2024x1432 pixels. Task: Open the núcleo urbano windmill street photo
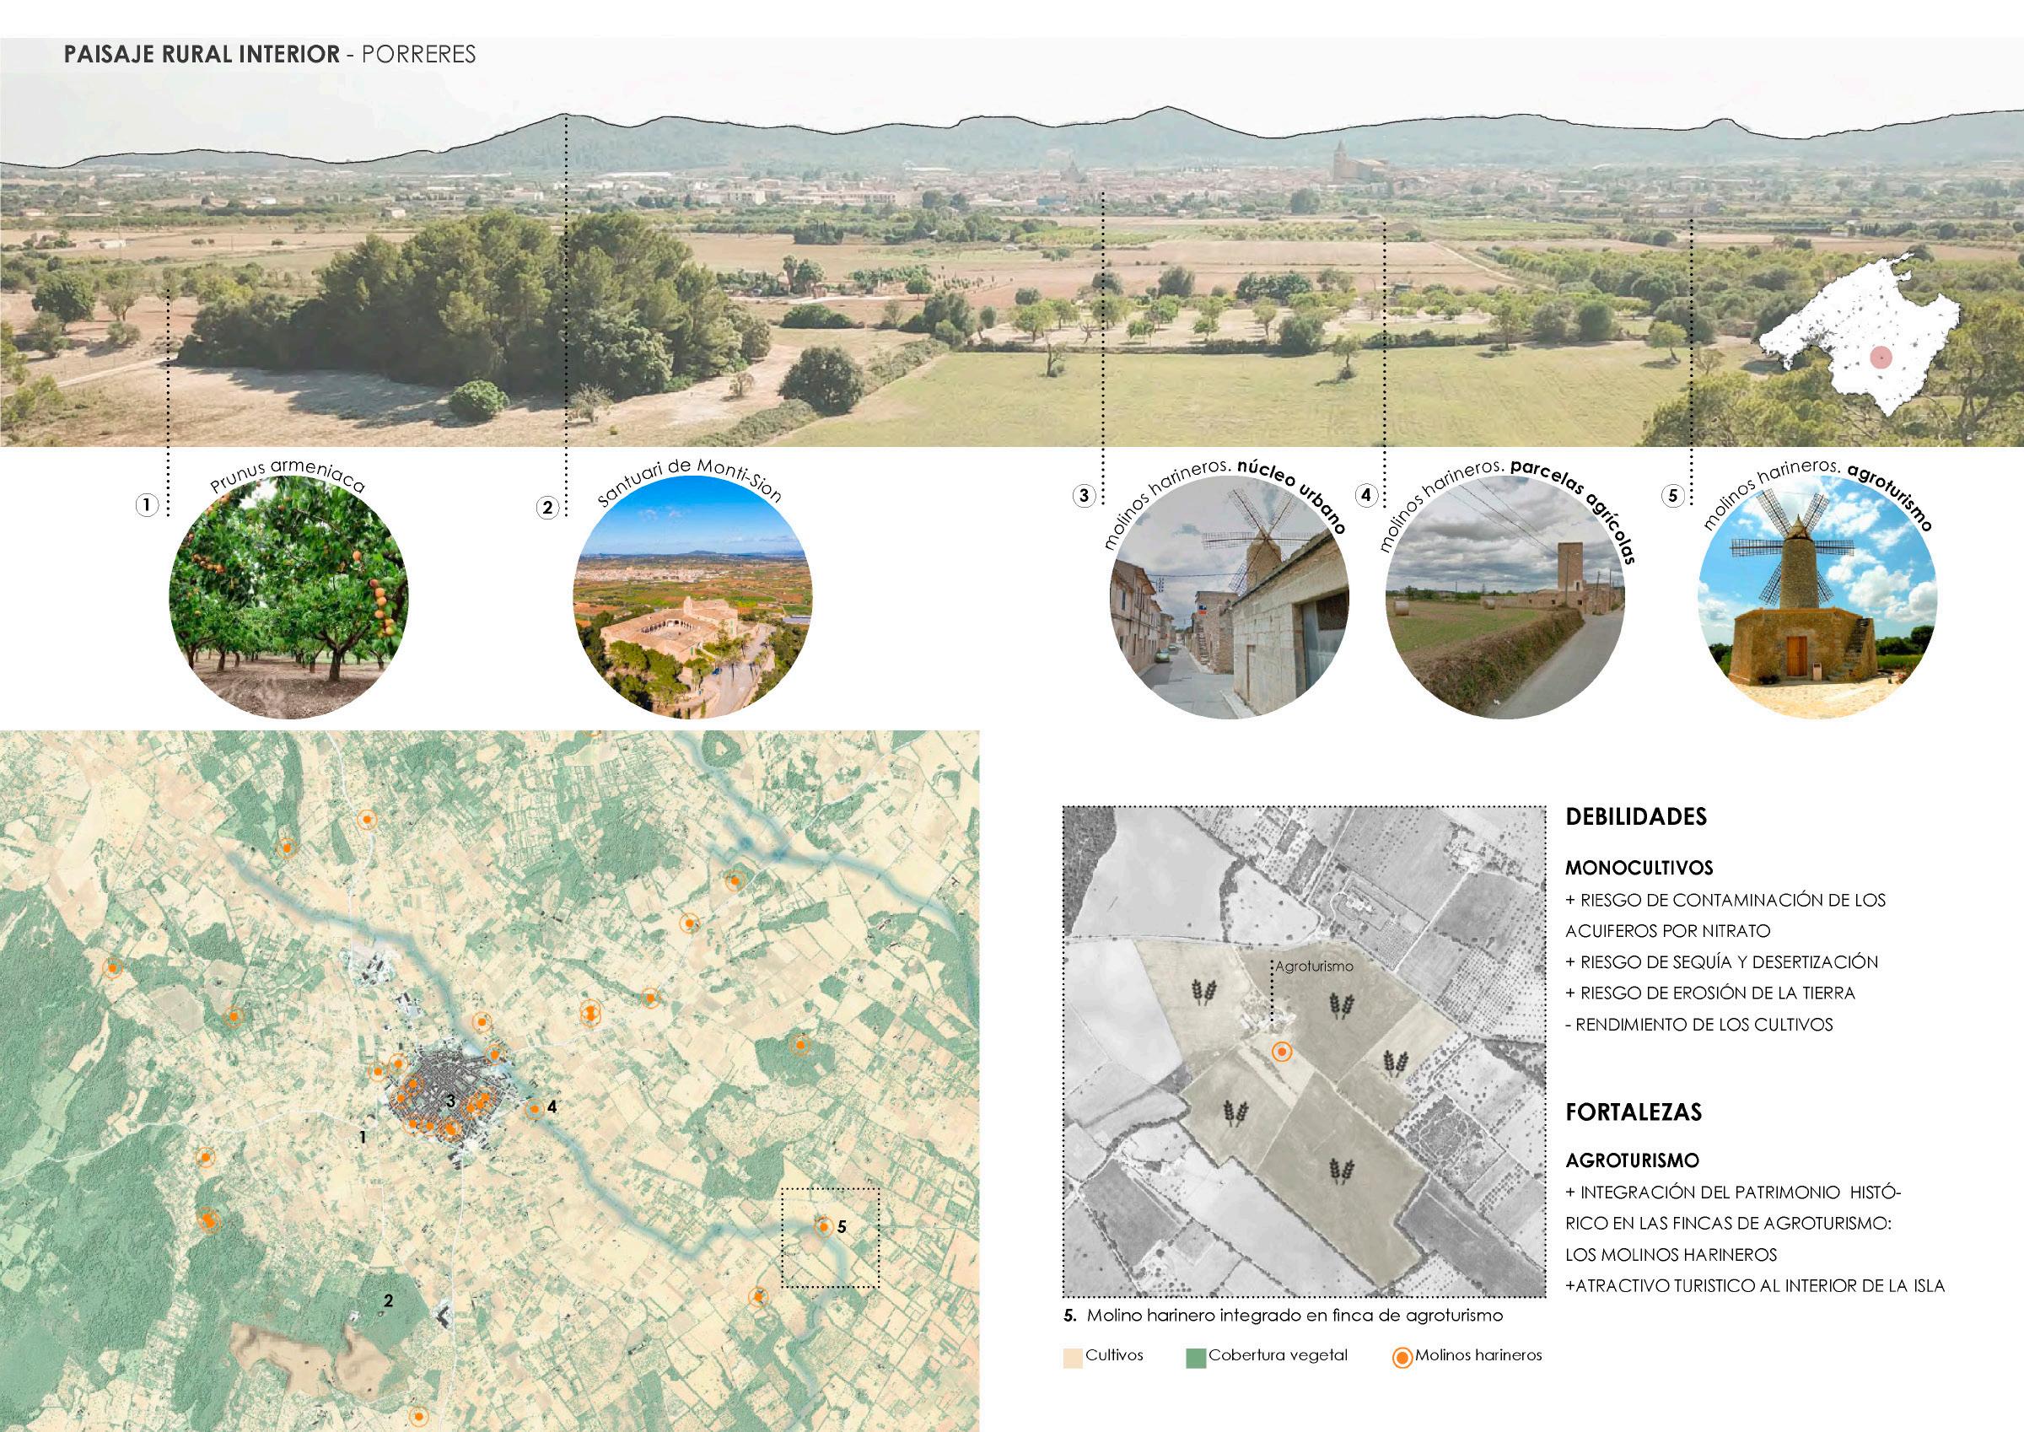tap(1228, 597)
